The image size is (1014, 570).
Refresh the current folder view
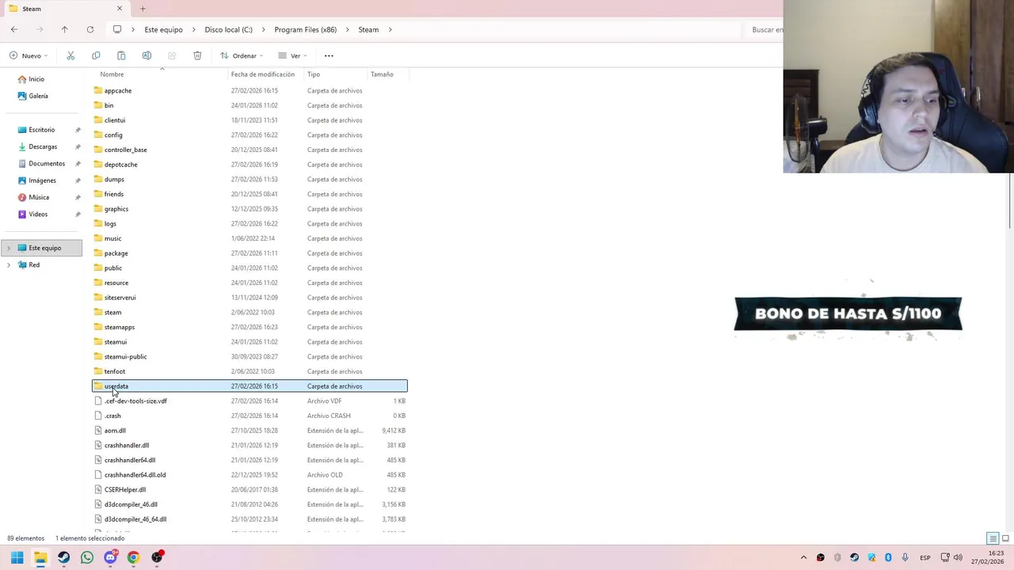(x=90, y=29)
